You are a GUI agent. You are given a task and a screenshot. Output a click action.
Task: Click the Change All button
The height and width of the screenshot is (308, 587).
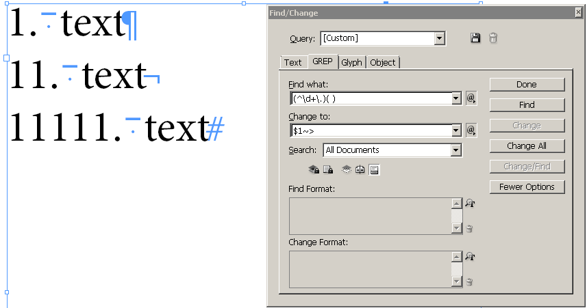click(527, 146)
